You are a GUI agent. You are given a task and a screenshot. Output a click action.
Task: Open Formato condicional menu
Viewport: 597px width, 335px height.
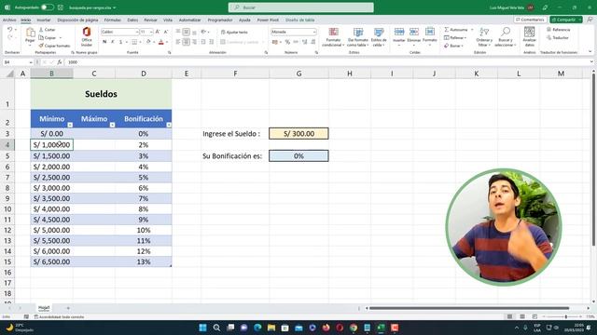coord(333,37)
